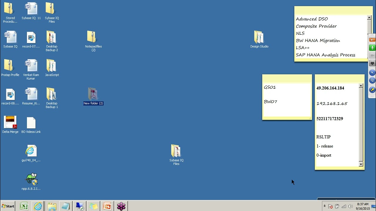Viewport: 376px width, 211px height.
Task: Toggle the webcam button in side panel
Action: click(x=372, y=55)
